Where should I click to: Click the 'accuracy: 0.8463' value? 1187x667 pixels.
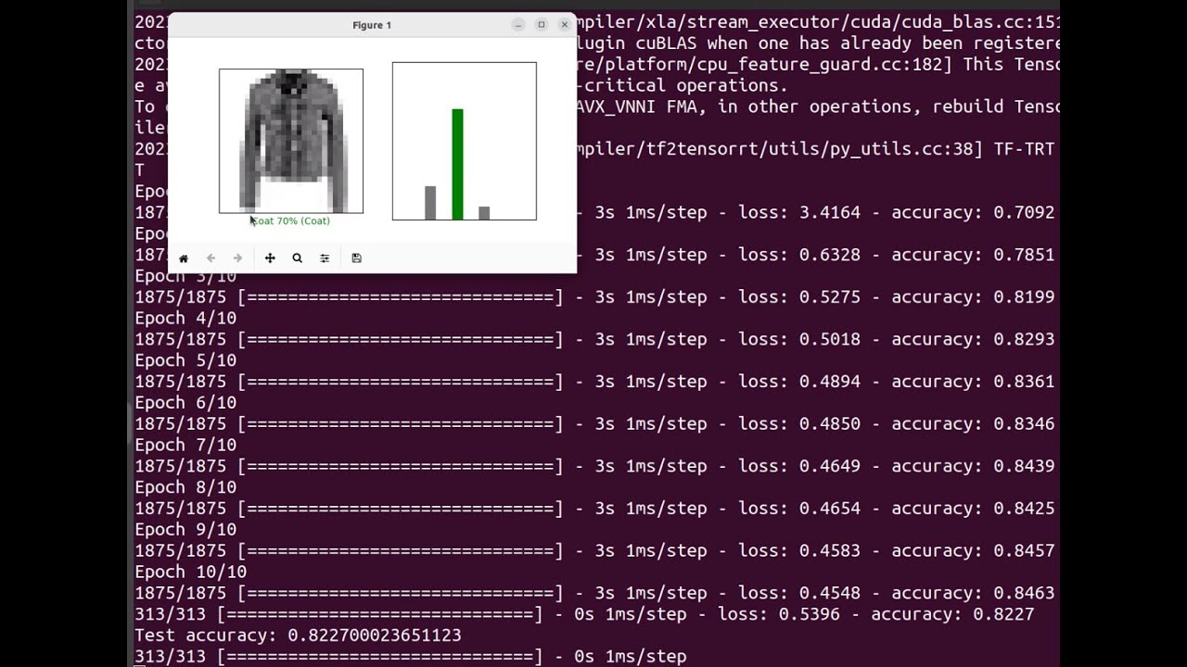[x=973, y=593]
